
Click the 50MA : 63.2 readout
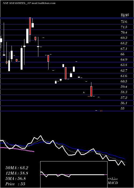[x=17, y=168]
